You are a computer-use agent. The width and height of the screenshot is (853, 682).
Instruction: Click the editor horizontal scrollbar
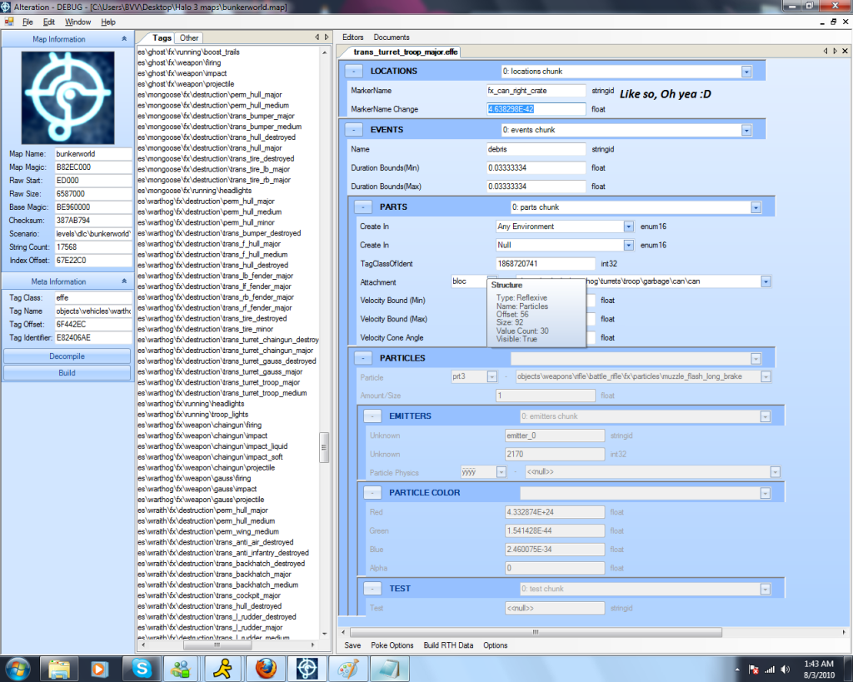click(x=536, y=632)
